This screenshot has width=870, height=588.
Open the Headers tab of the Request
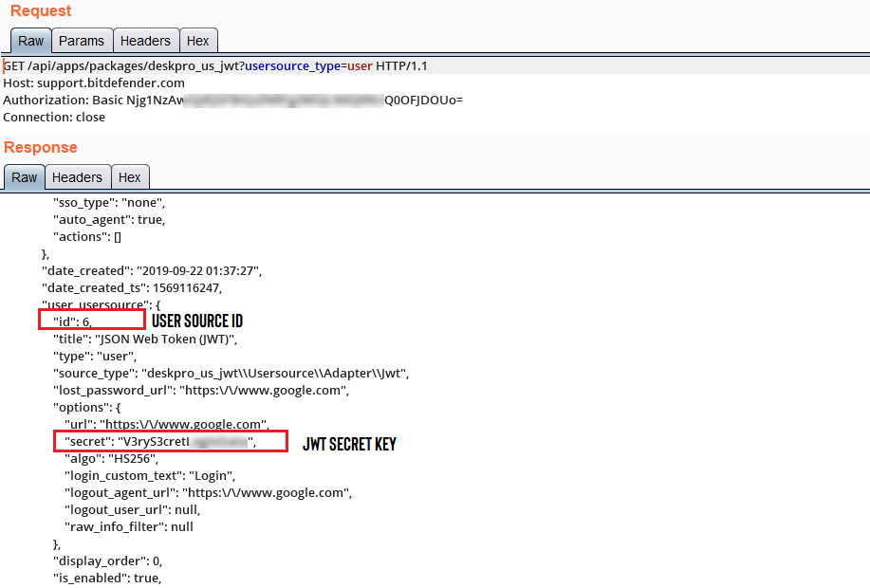pyautogui.click(x=145, y=41)
